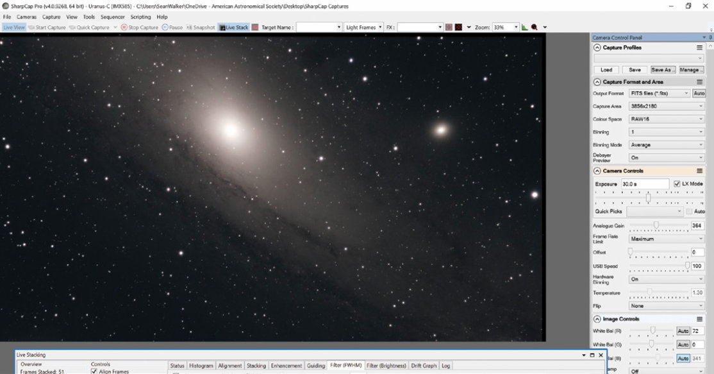Click the Manage profiles button

[x=691, y=70]
